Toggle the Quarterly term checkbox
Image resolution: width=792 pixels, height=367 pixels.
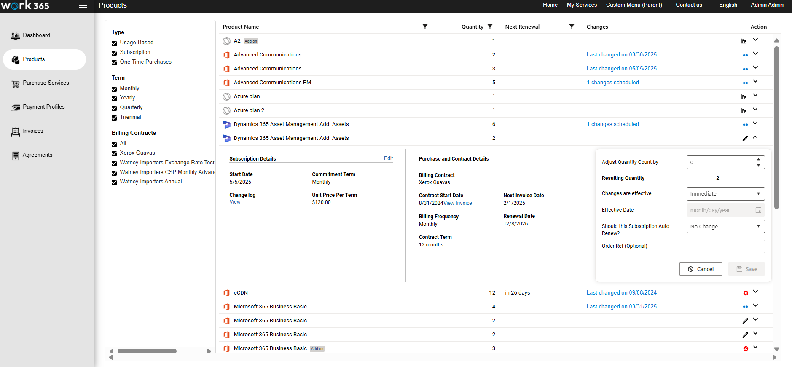[114, 108]
